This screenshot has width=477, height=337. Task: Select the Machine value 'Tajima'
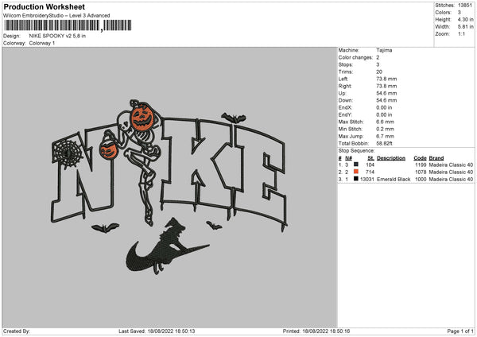click(384, 50)
